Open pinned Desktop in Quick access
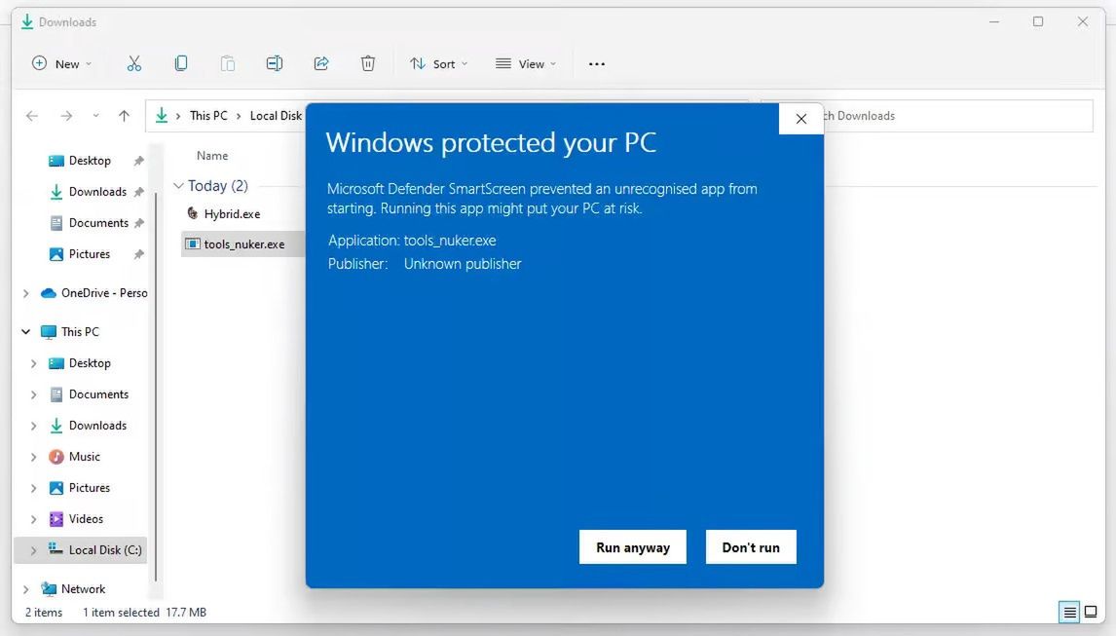Image resolution: width=1116 pixels, height=636 pixels. tap(90, 161)
